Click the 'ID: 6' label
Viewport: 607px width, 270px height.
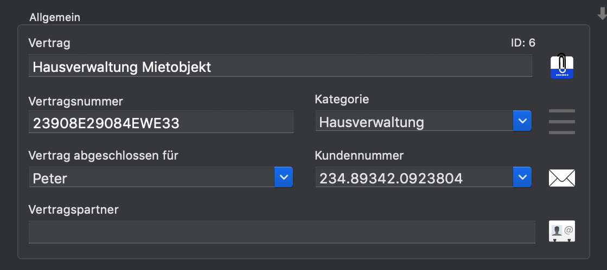pos(523,43)
